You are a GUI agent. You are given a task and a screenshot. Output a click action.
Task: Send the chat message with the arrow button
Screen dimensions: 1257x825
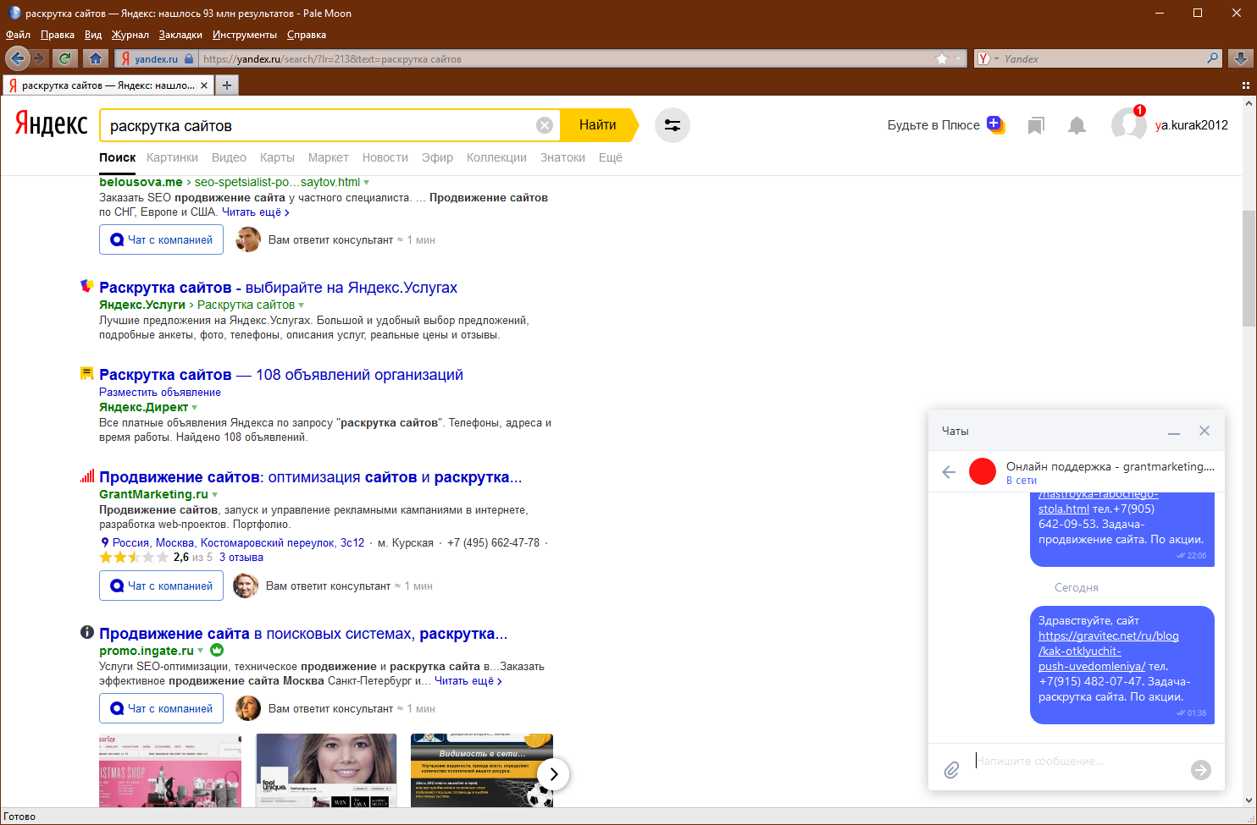click(x=1201, y=769)
